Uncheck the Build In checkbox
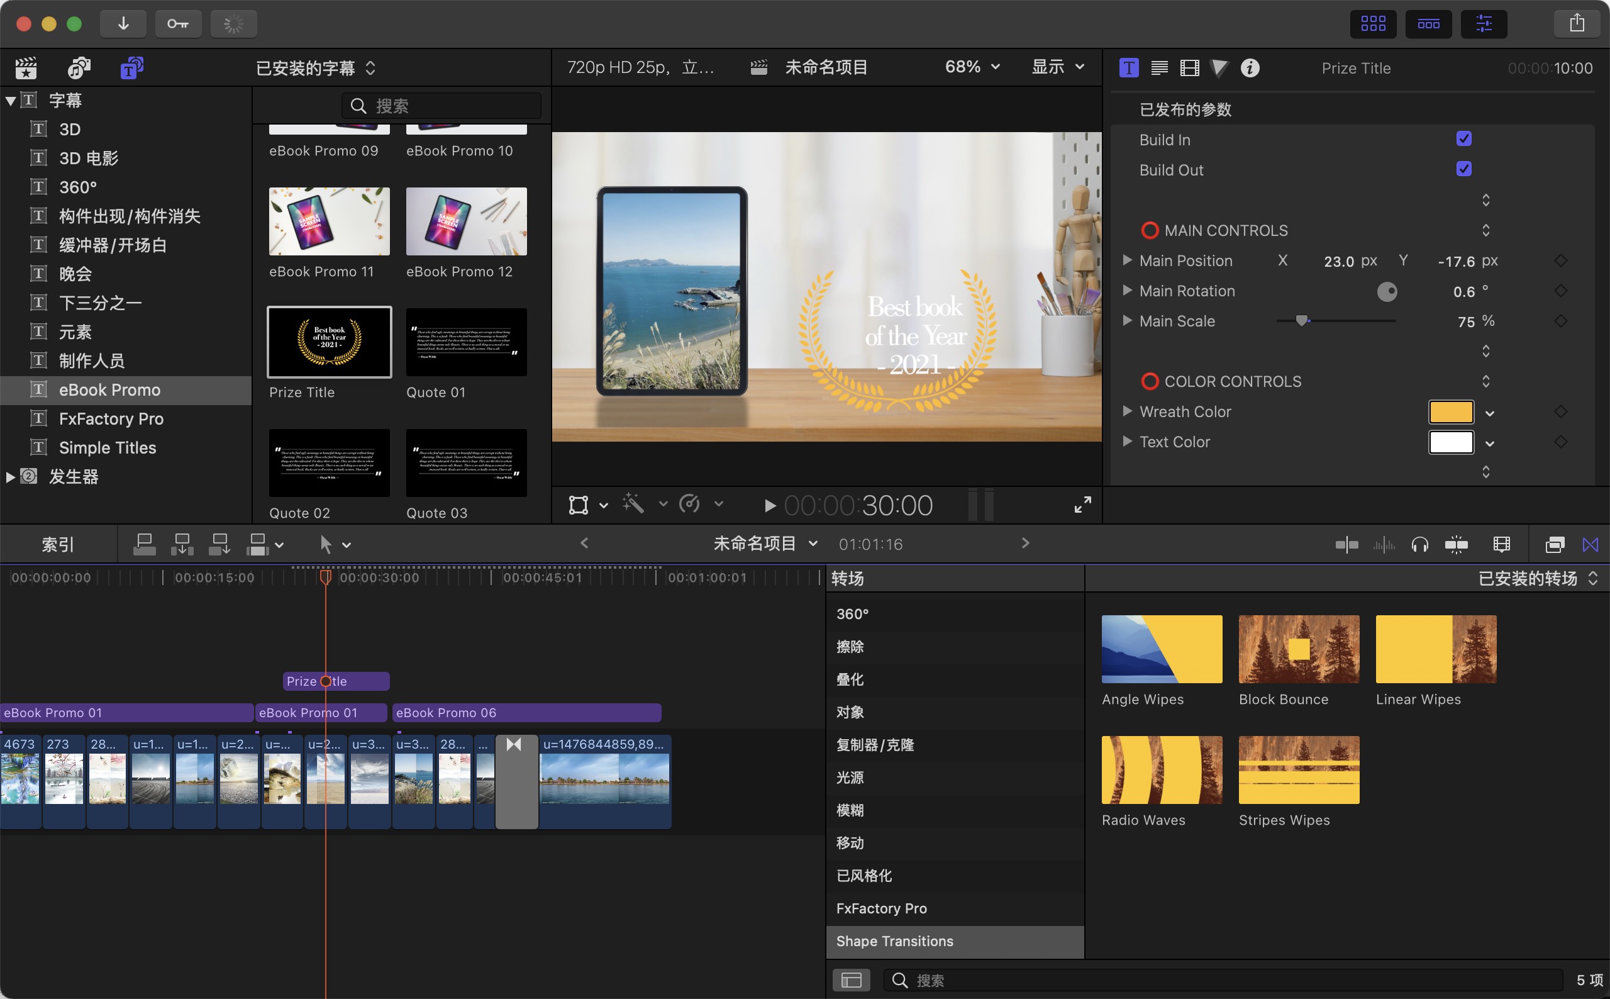This screenshot has height=999, width=1610. coord(1463,139)
